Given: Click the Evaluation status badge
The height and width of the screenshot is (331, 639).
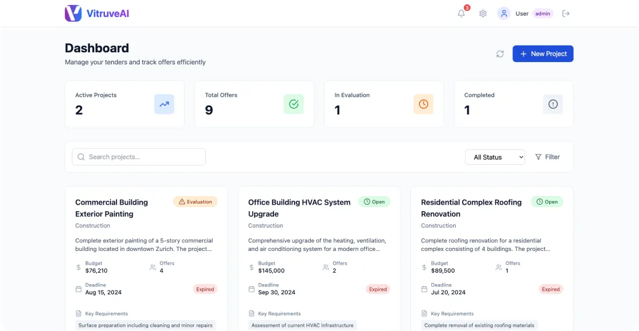Looking at the screenshot, I should [x=196, y=202].
